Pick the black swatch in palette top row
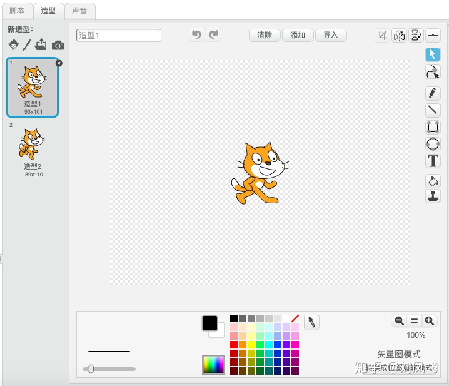This screenshot has height=386, width=449. [234, 318]
